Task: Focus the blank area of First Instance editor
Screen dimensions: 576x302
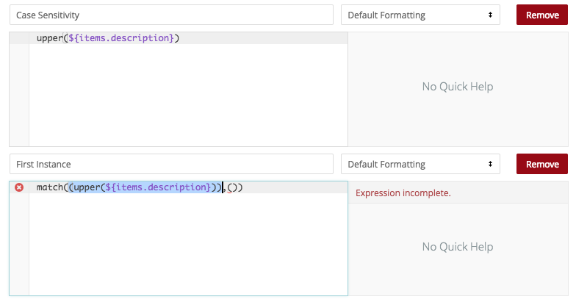Action: point(188,244)
